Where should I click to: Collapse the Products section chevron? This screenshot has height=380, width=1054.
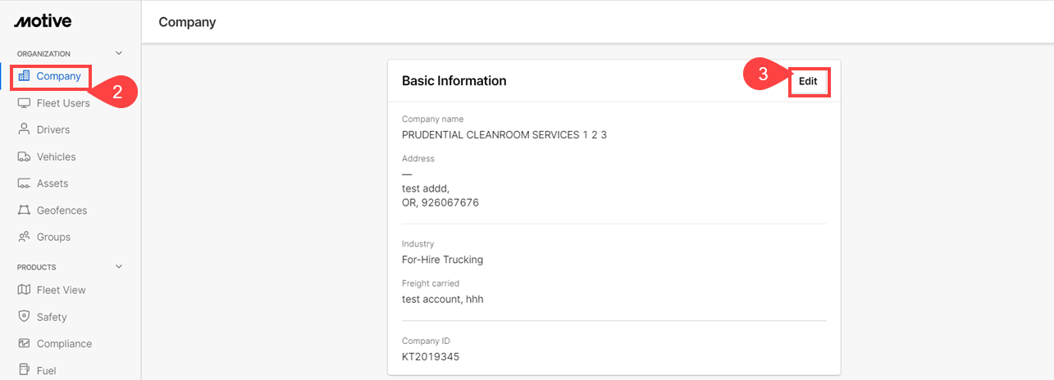(119, 267)
